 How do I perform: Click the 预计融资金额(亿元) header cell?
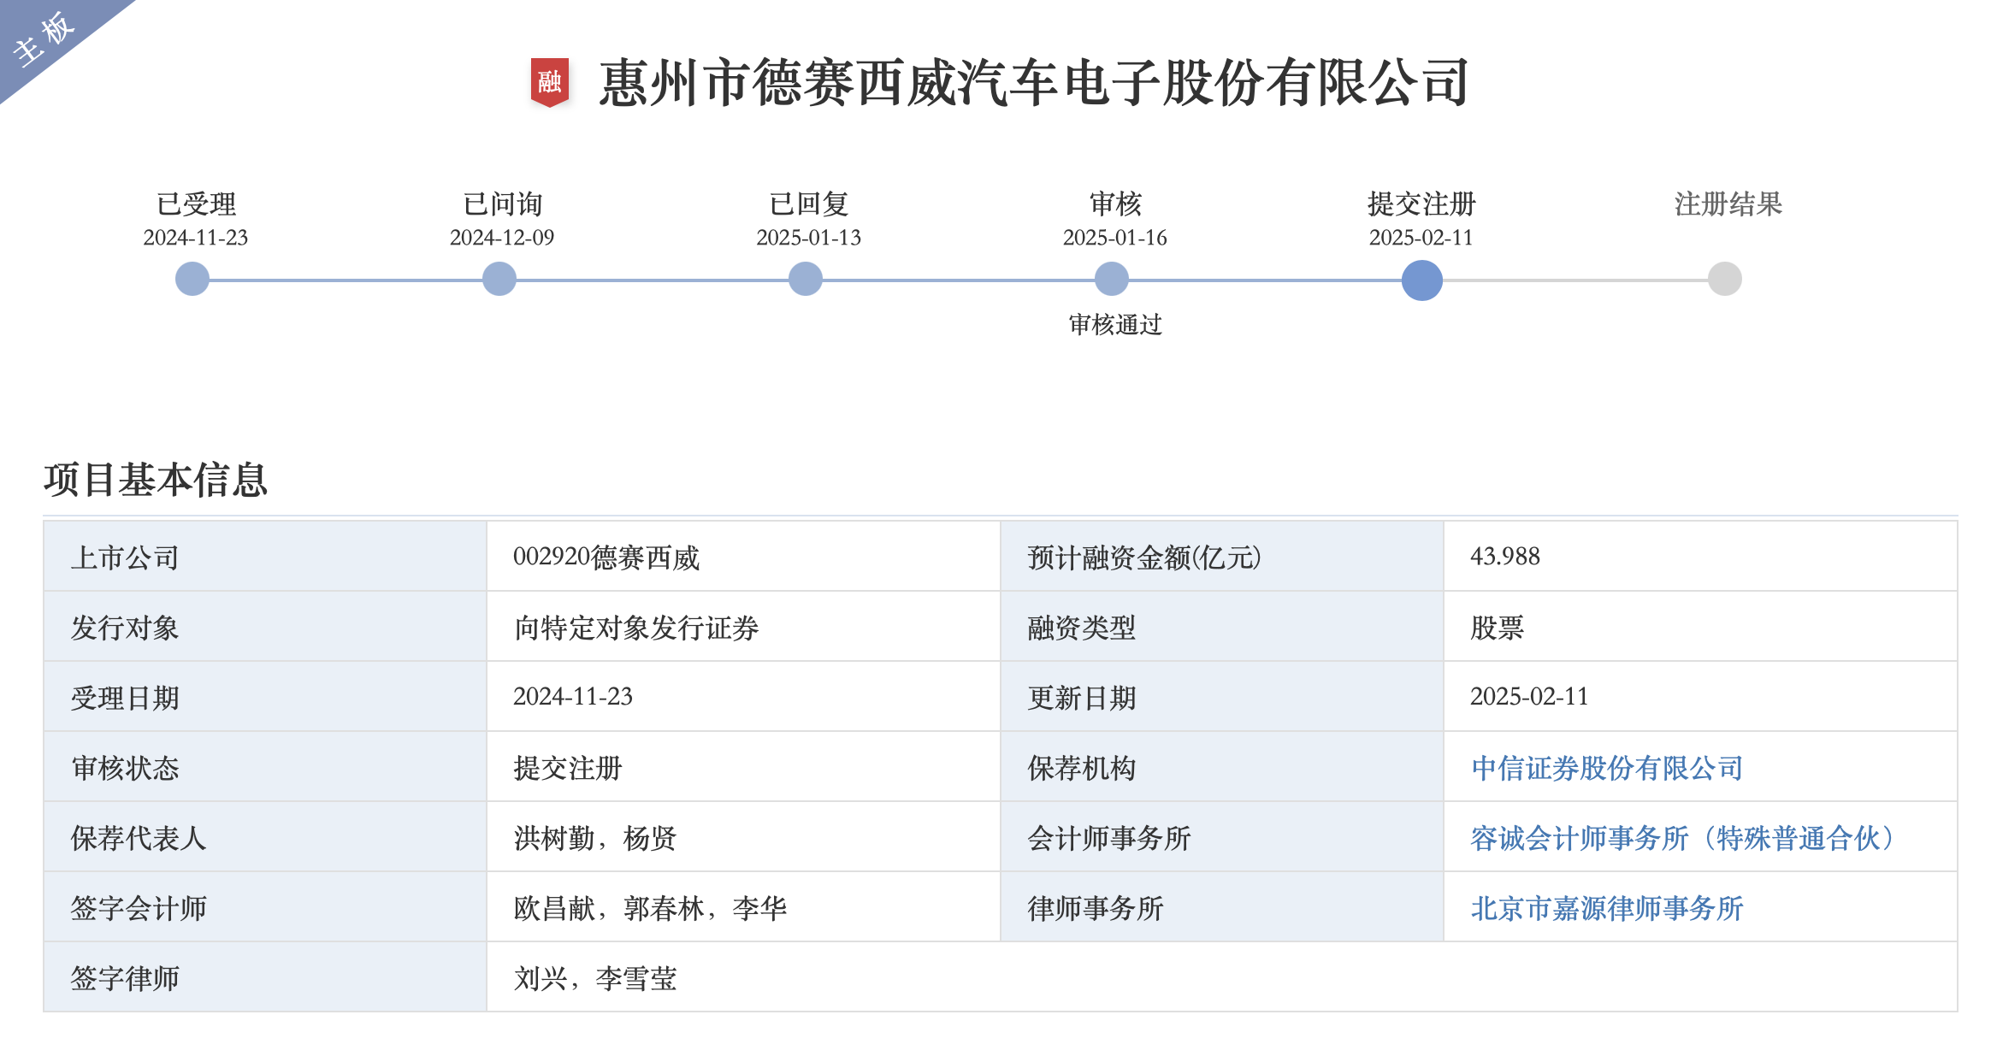click(1222, 557)
